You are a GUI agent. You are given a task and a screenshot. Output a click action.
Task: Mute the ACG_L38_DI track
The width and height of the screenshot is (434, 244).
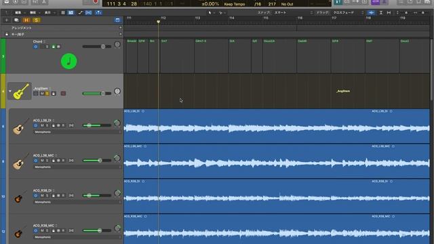(x=42, y=125)
